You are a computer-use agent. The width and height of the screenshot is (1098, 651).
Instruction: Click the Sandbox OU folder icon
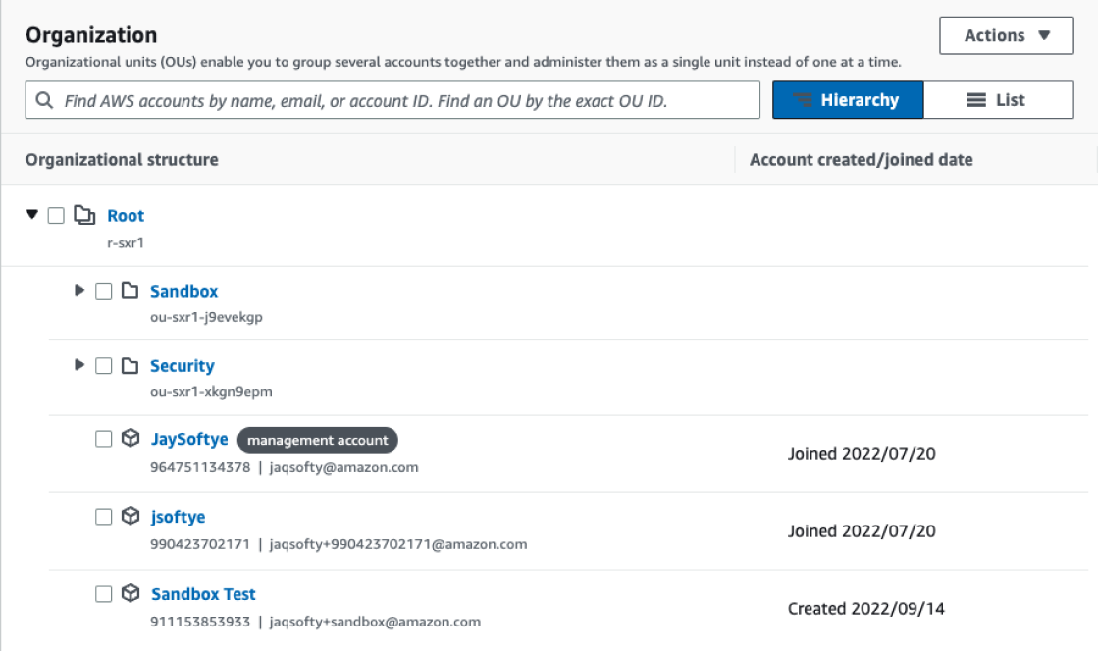130,290
